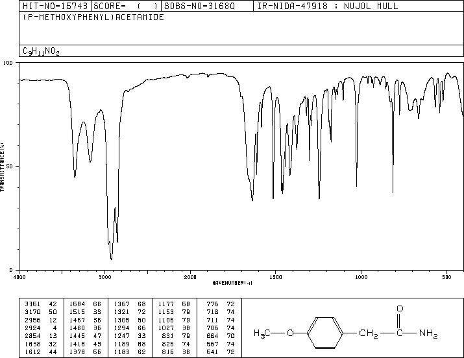Click the carbonyl O atom atop structure
Image resolution: width=464 pixels, height=358 pixels.
(x=400, y=309)
